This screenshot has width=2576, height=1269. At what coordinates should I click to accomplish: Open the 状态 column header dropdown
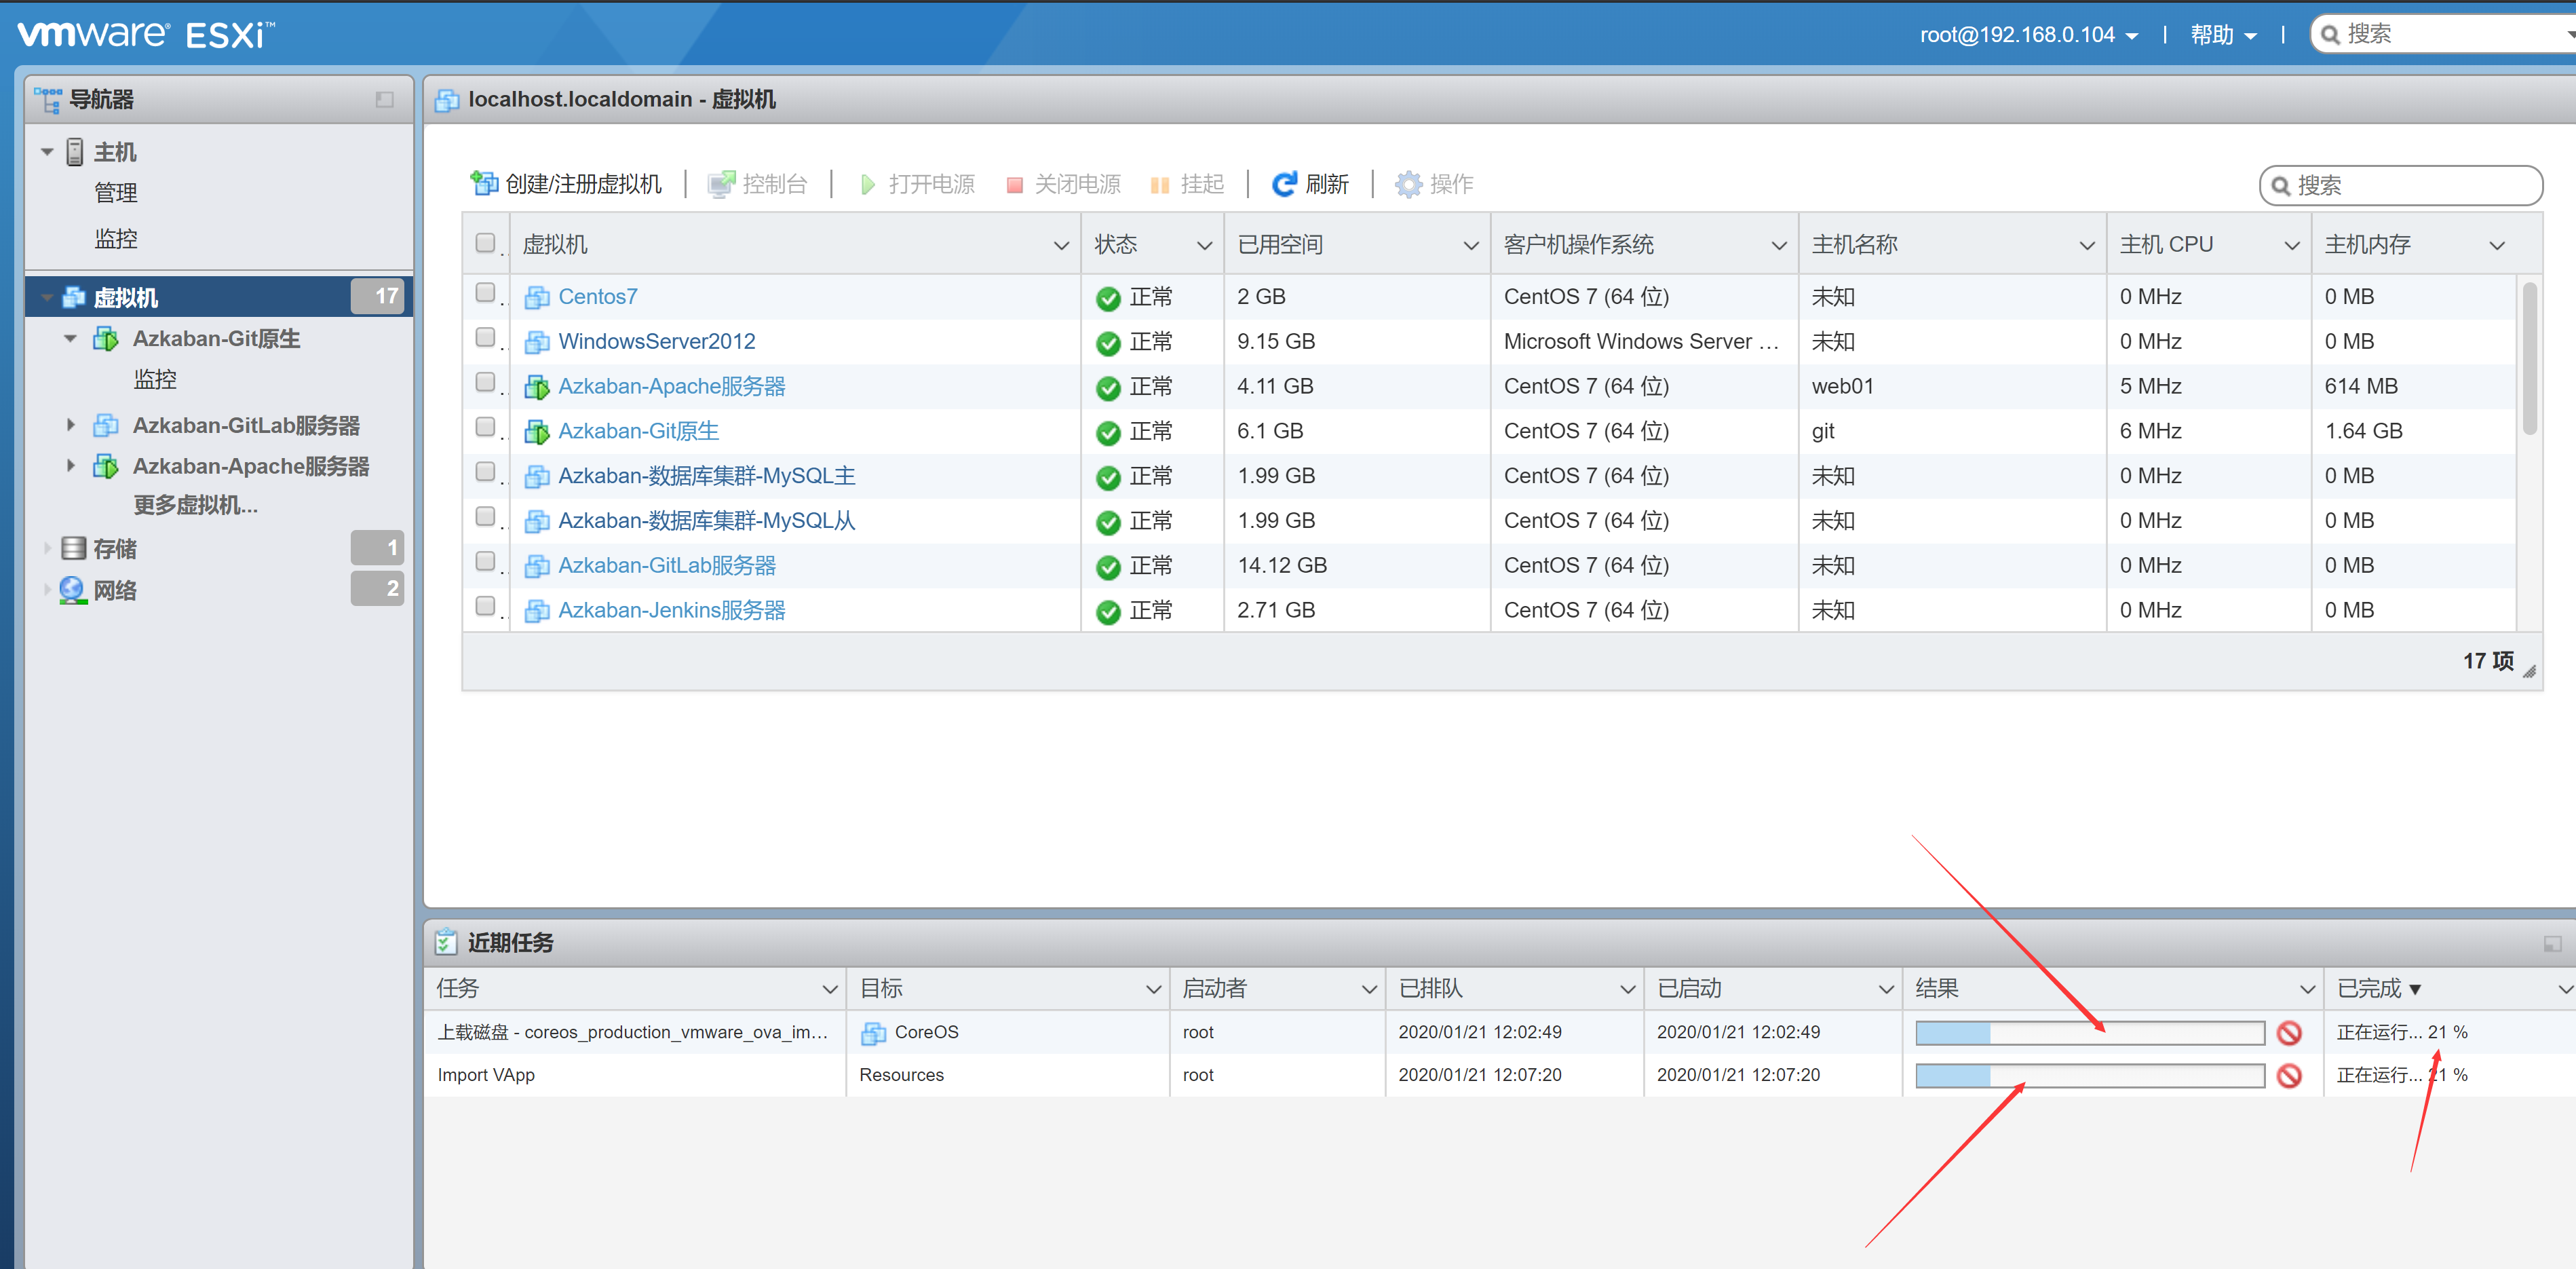tap(1204, 246)
